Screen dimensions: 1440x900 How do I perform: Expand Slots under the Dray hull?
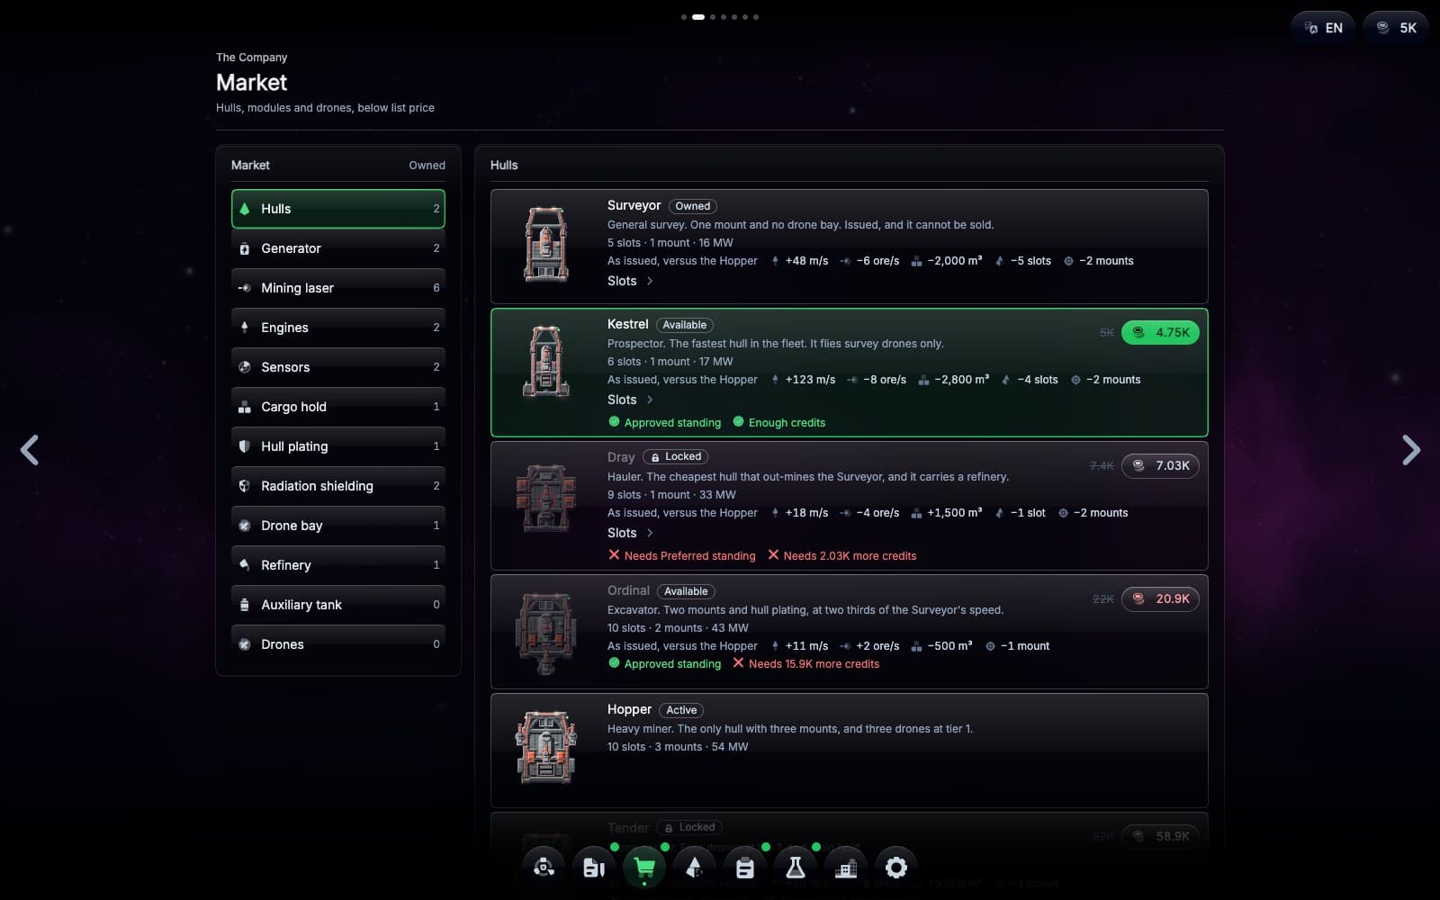[630, 533]
